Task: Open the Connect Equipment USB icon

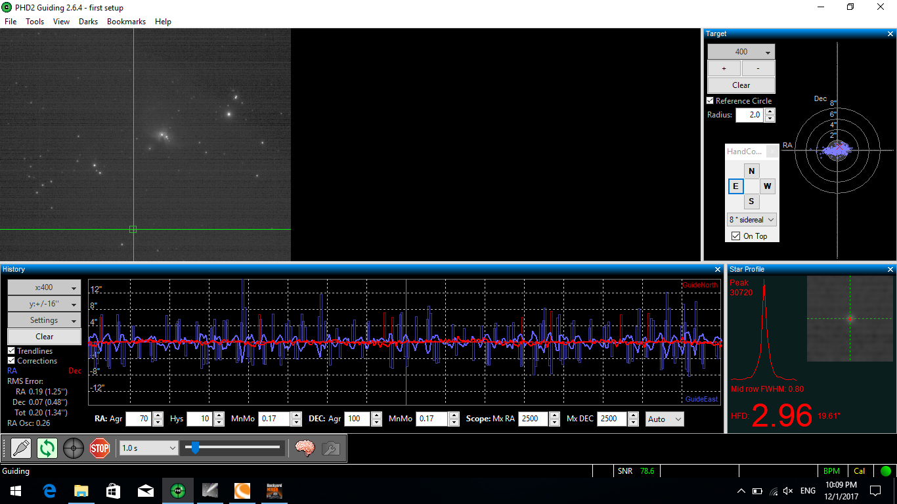Action: pos(22,448)
